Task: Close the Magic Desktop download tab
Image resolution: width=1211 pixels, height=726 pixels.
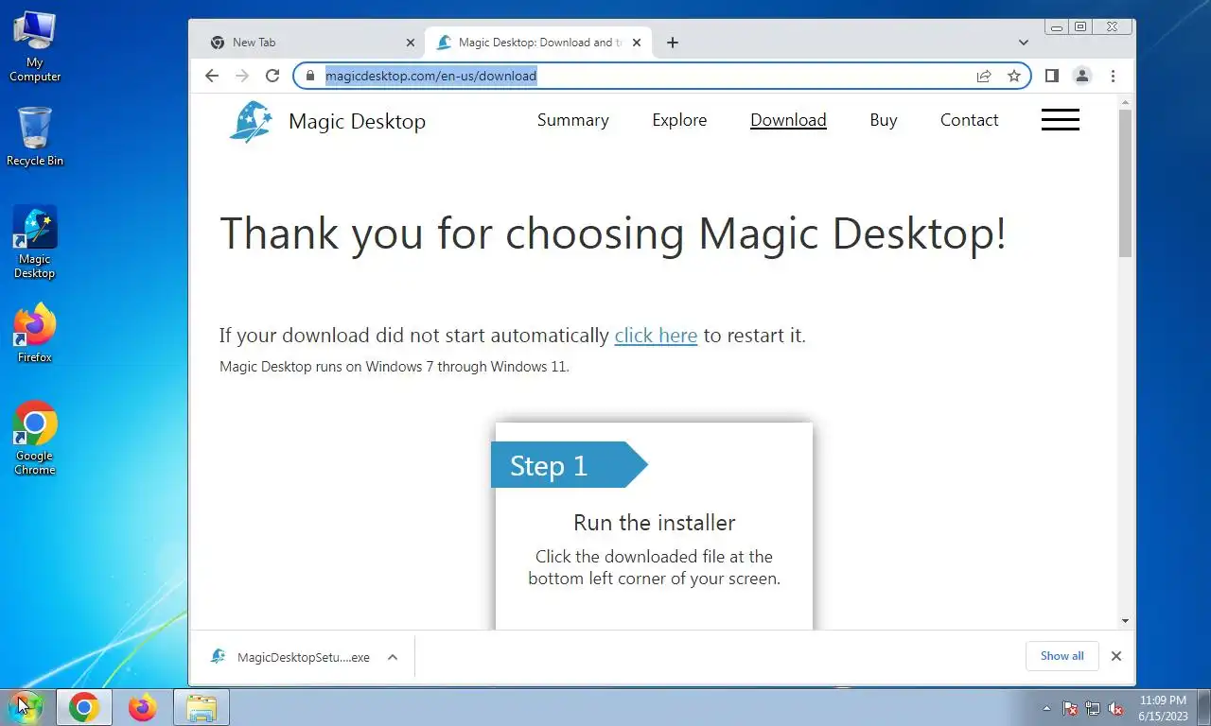Action: [x=637, y=43]
